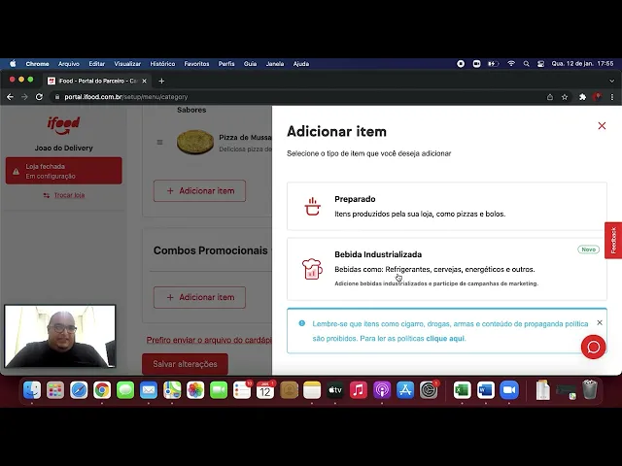Image resolution: width=622 pixels, height=466 pixels.
Task: Click Adicionar item under Combos Promocionais
Action: point(199,297)
